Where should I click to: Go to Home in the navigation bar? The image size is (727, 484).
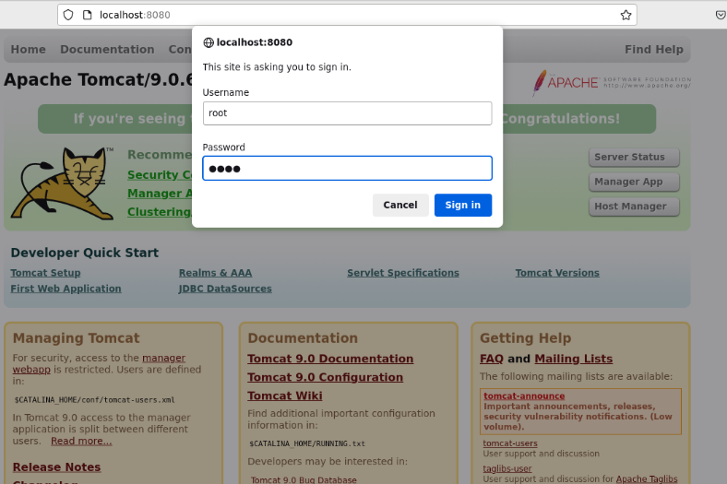pyautogui.click(x=29, y=50)
